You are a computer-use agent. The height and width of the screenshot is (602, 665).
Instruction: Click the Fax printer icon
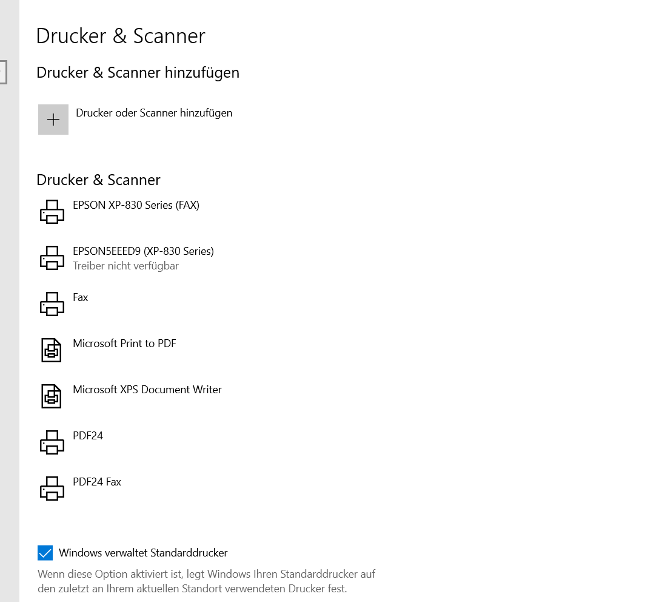click(x=52, y=304)
